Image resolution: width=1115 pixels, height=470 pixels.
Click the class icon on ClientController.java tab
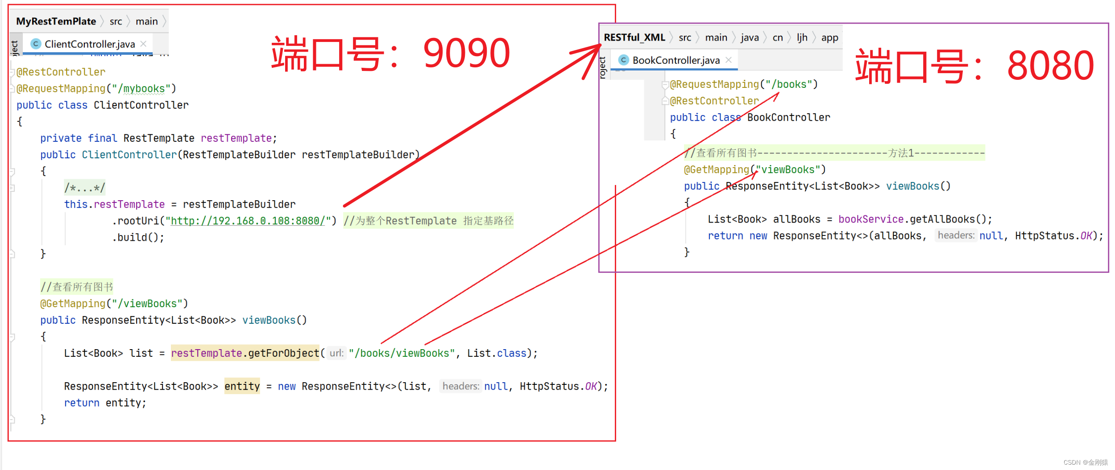pos(36,44)
